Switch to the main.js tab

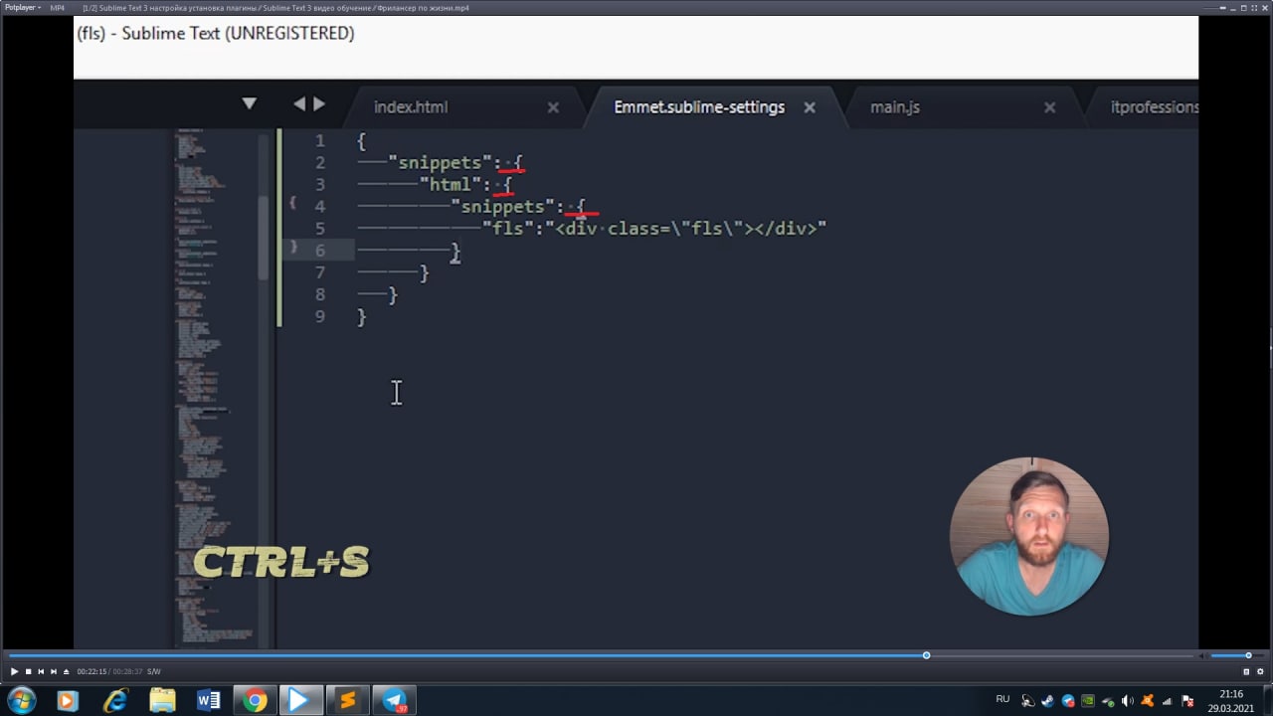(x=895, y=107)
